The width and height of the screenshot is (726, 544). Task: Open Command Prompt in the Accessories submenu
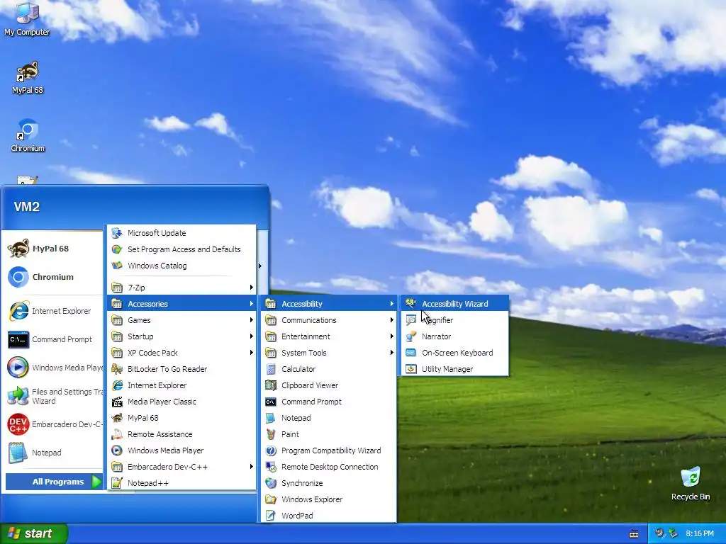coord(329,402)
